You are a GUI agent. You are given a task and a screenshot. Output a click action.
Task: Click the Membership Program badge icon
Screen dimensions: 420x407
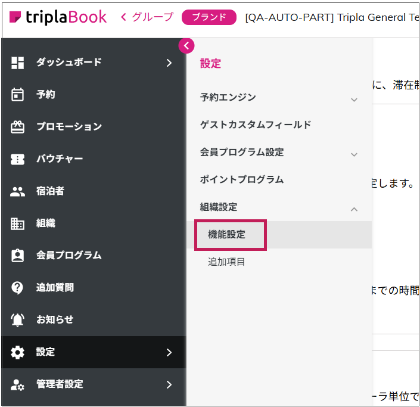[x=18, y=256]
